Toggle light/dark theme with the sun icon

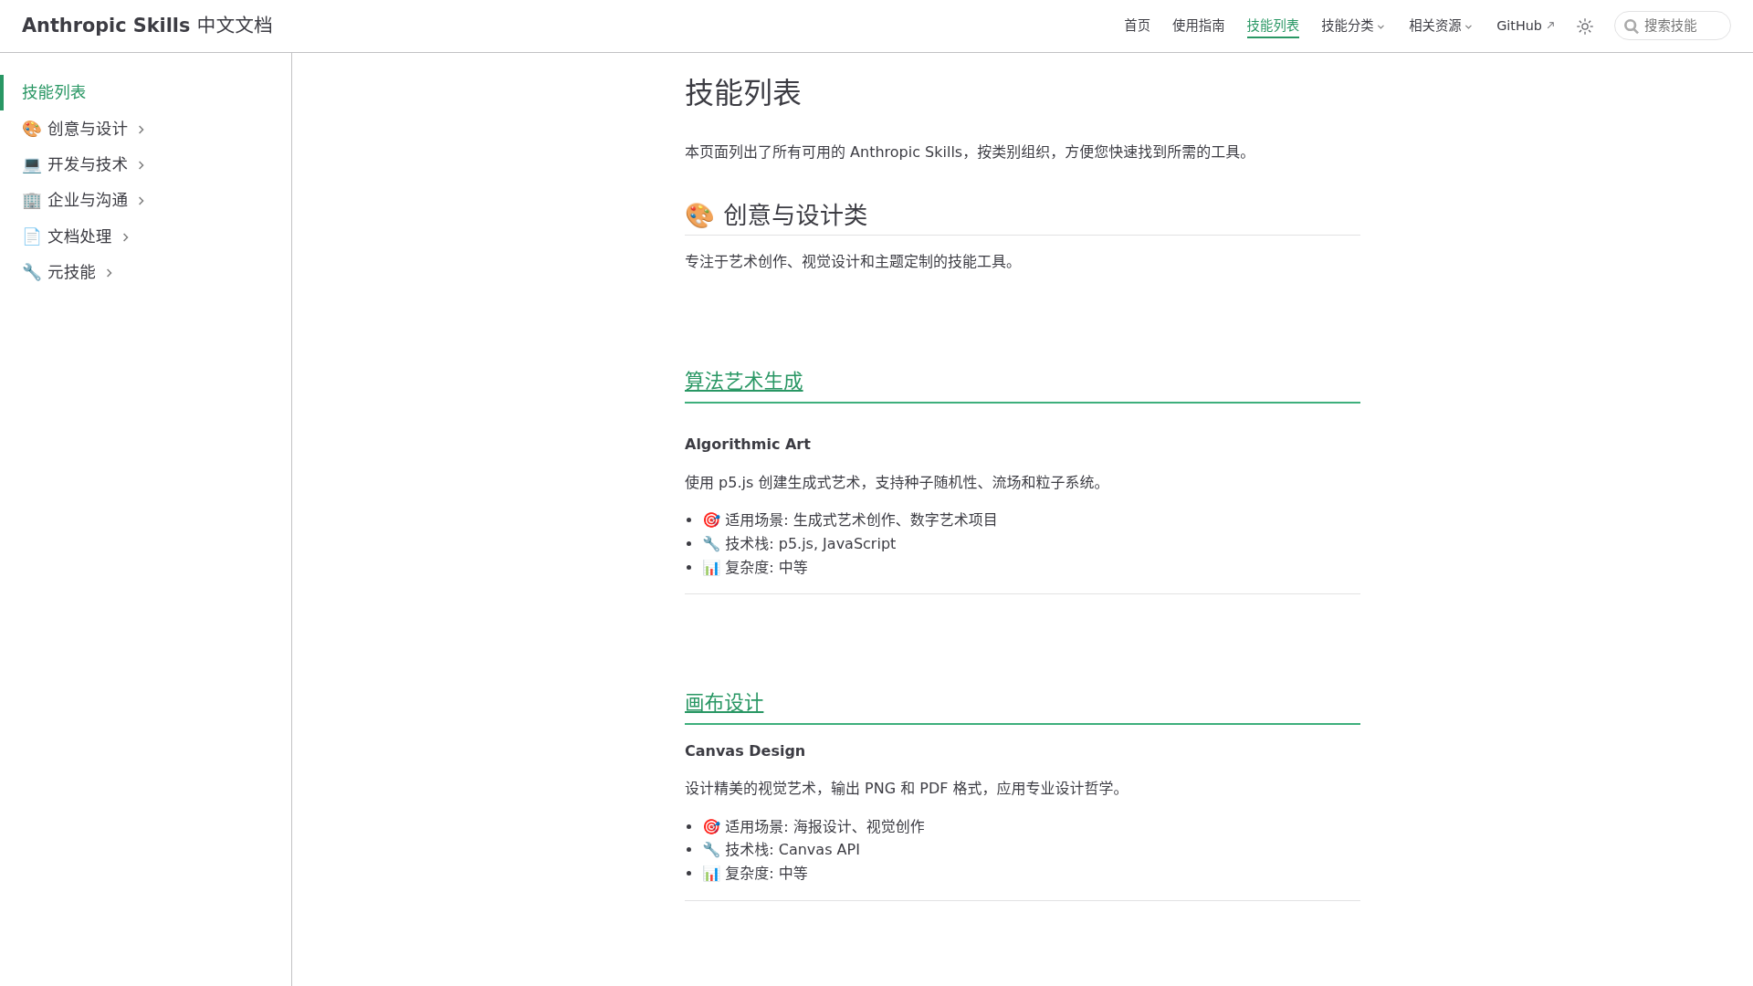[x=1584, y=26]
